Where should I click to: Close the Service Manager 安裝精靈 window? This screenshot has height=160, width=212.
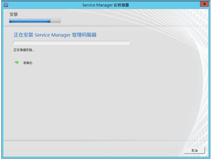pos(205,4)
